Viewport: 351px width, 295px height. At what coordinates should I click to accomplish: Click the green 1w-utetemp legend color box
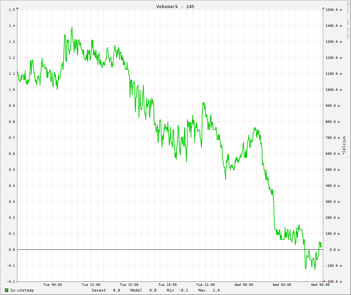click(x=6, y=290)
